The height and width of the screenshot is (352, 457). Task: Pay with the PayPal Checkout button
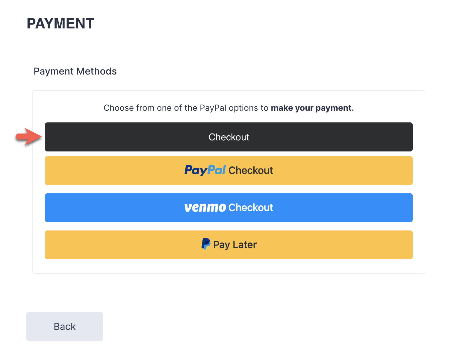pos(228,171)
